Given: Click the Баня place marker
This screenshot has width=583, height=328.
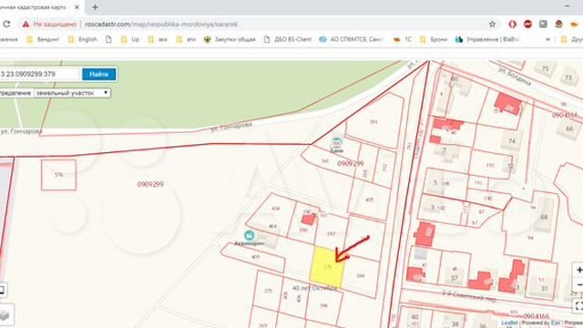Looking at the screenshot, I should pos(336,142).
